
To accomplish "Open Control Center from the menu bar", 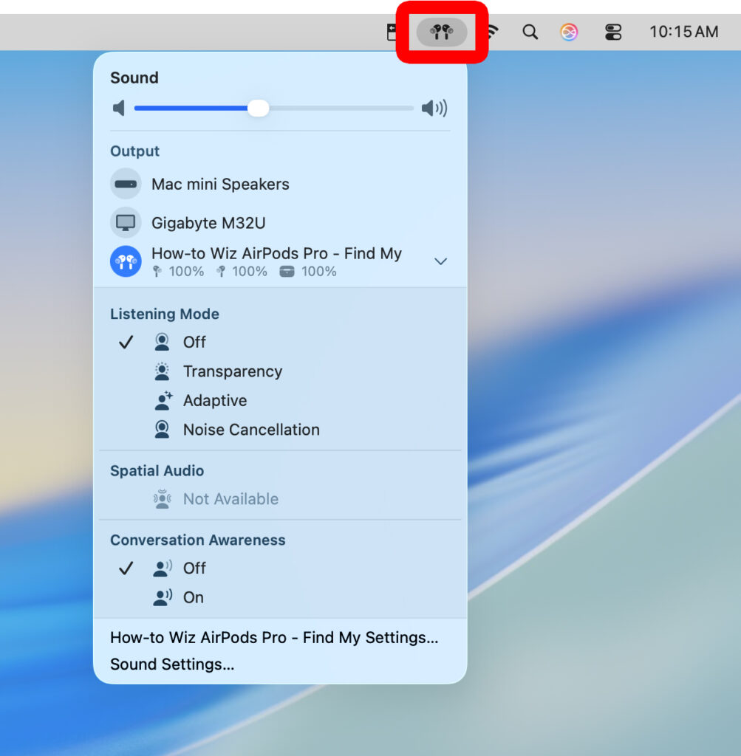I will (x=613, y=32).
